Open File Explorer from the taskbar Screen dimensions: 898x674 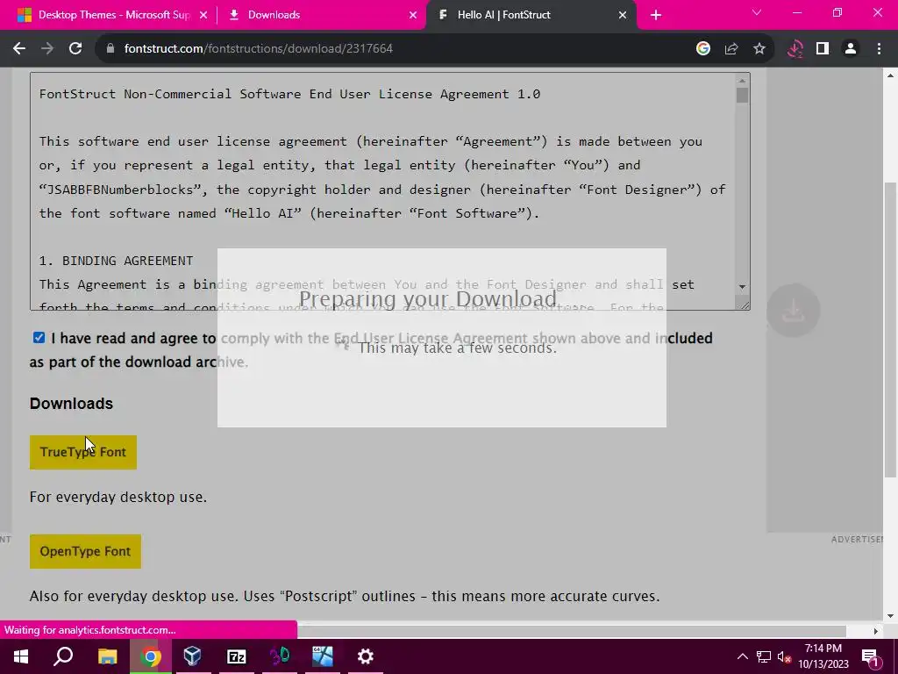coord(107,656)
